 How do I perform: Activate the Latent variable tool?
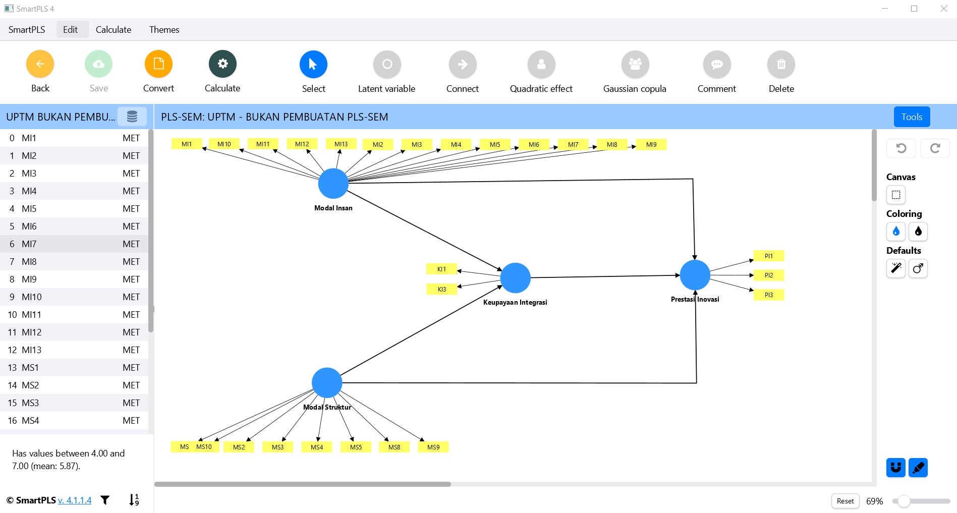pyautogui.click(x=387, y=65)
